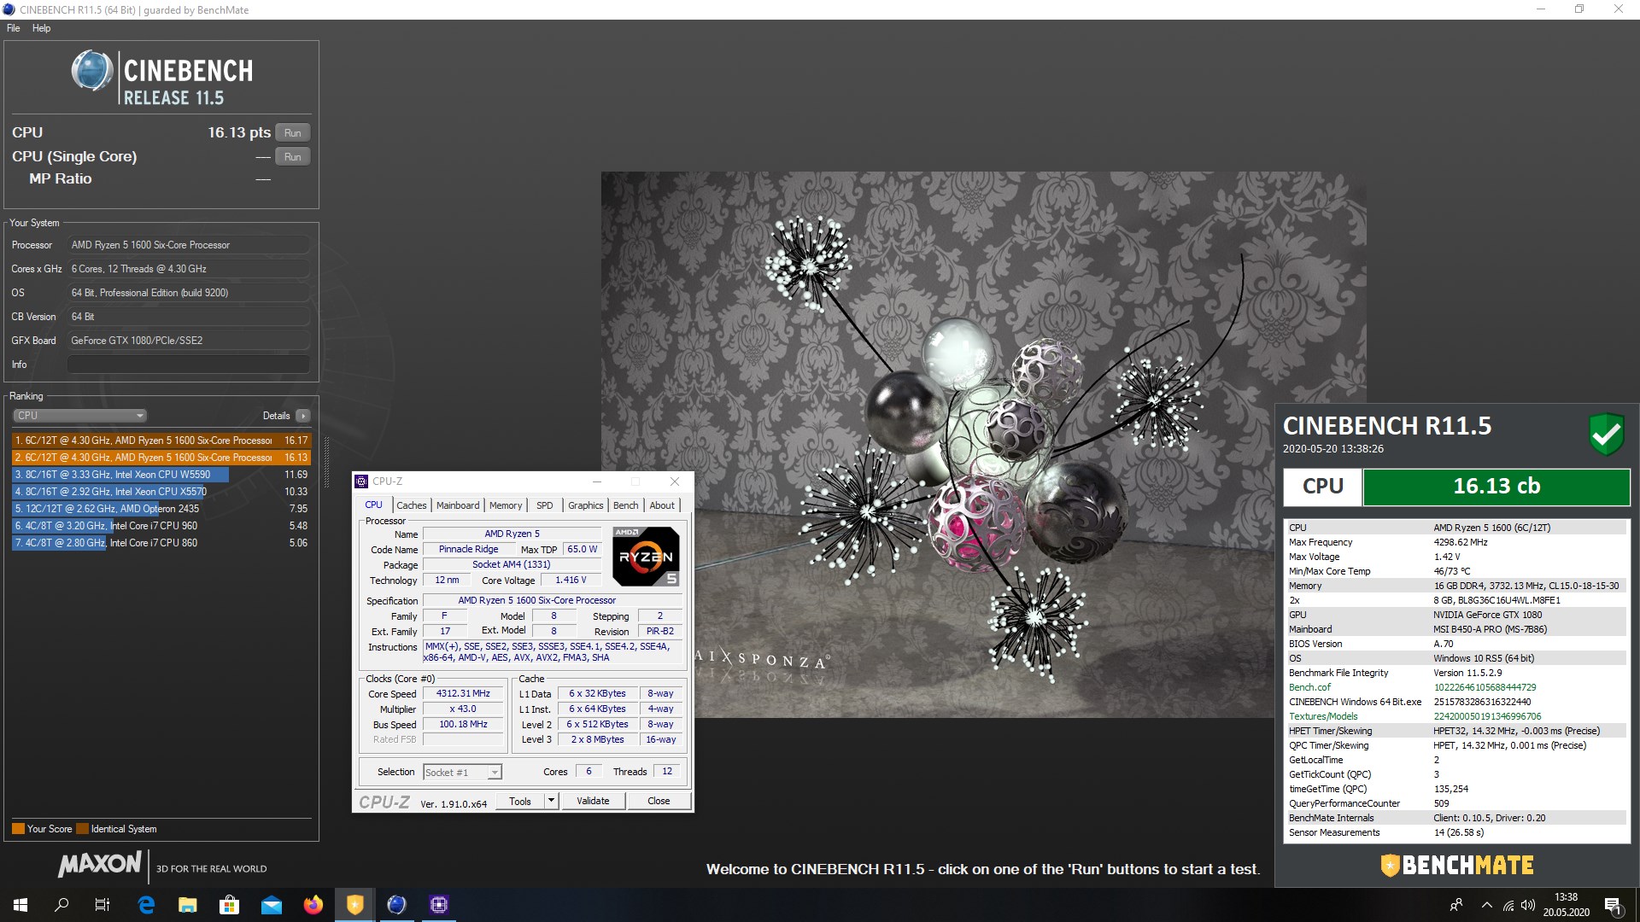The image size is (1640, 922).
Task: Click the BenchMate green shield checkmark
Action: pos(1606,435)
